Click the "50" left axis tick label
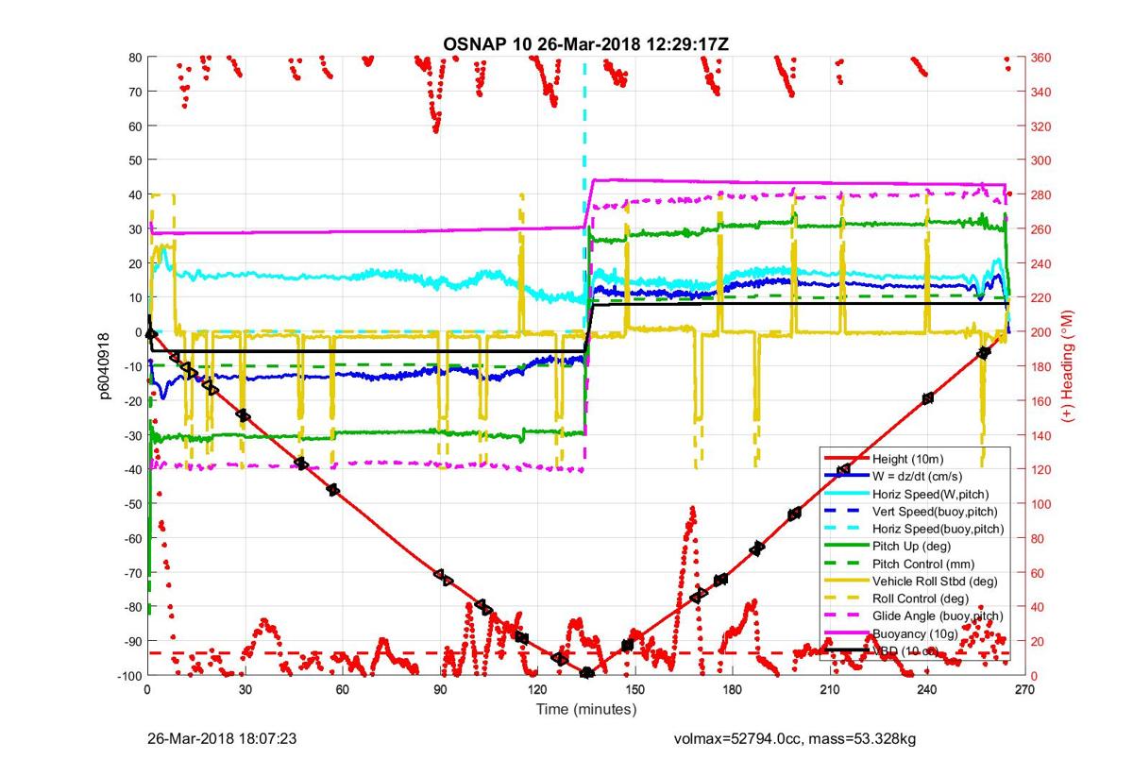The width and height of the screenshot is (1133, 759). point(134,160)
